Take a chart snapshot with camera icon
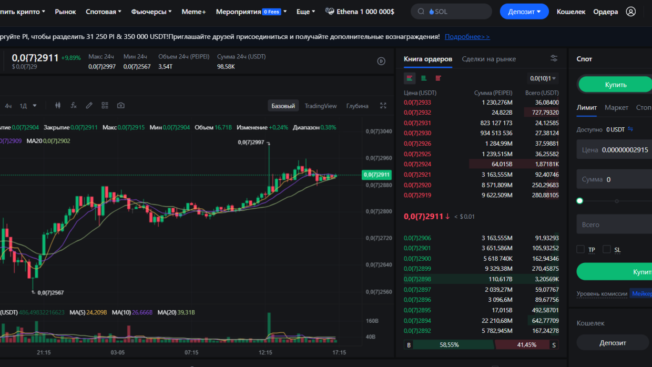 pos(121,106)
